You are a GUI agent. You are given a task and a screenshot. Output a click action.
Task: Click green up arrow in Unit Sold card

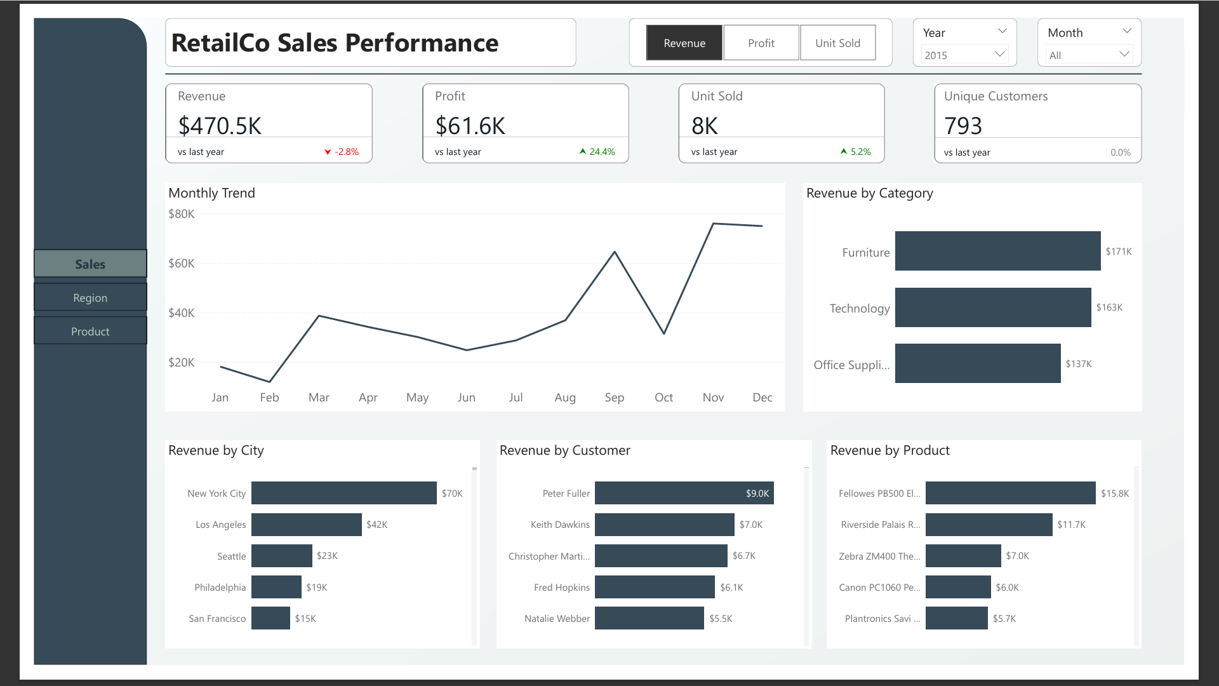(x=844, y=152)
